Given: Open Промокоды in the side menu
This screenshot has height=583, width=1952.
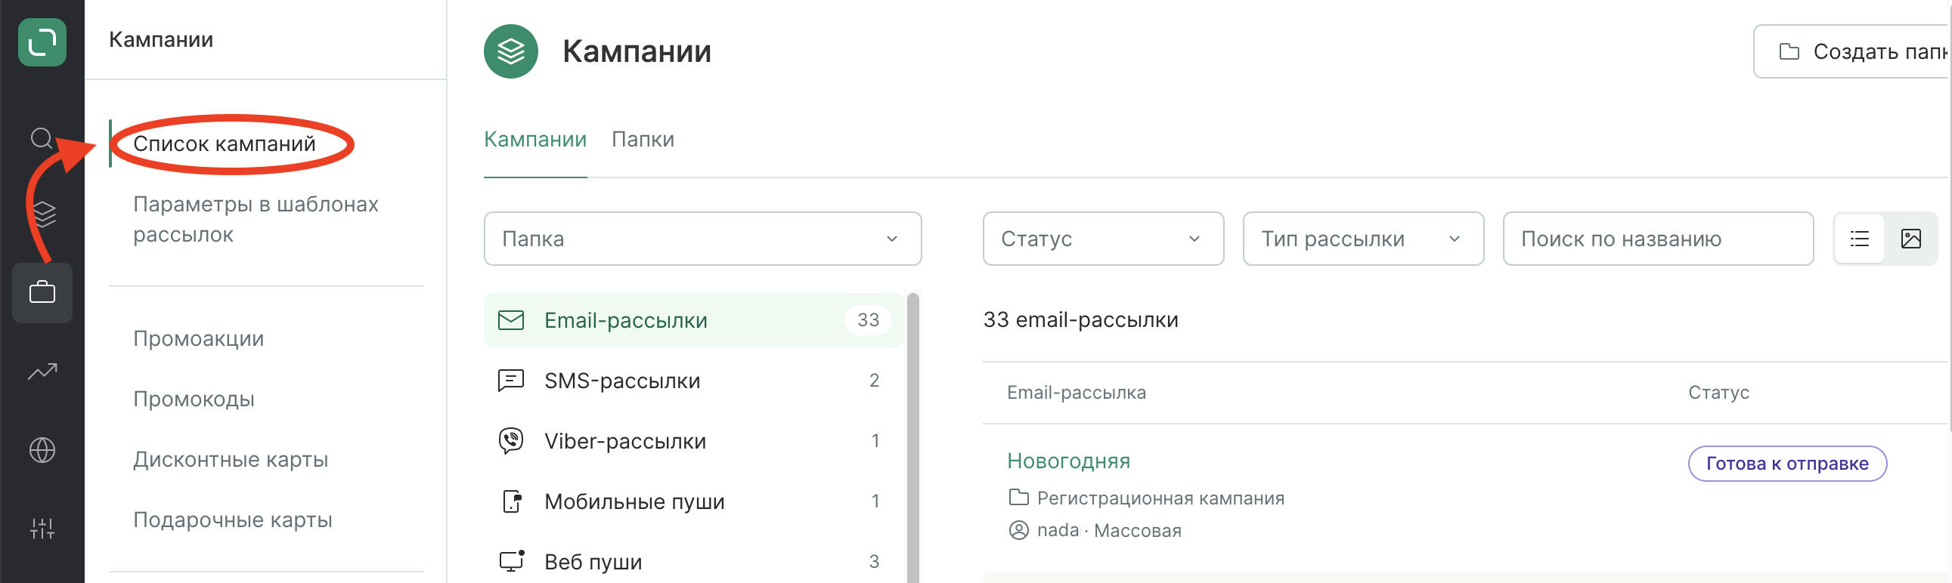Looking at the screenshot, I should click(194, 399).
